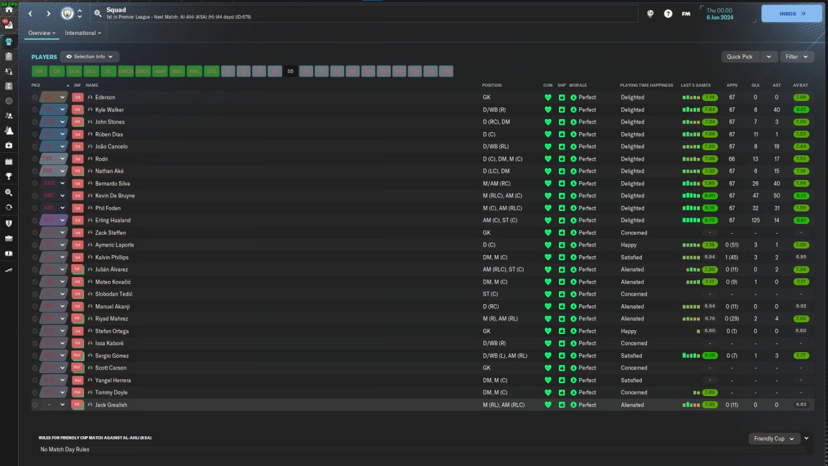This screenshot has width=828, height=466.
Task: Select the GK position slot button
Action: pyautogui.click(x=39, y=71)
